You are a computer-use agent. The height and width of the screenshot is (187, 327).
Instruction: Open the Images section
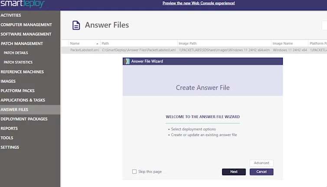8,81
